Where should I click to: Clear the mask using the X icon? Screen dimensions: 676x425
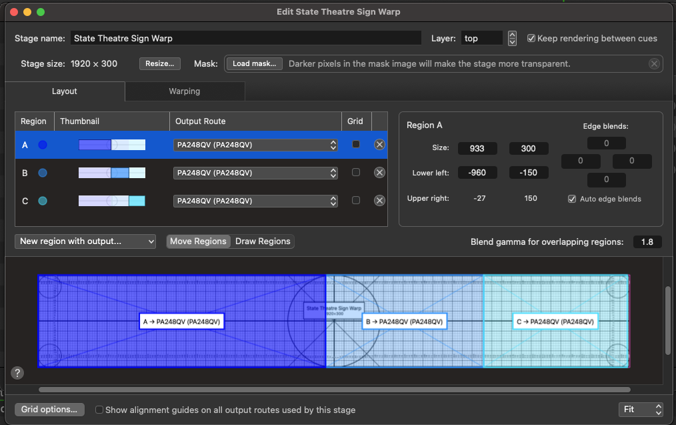654,64
